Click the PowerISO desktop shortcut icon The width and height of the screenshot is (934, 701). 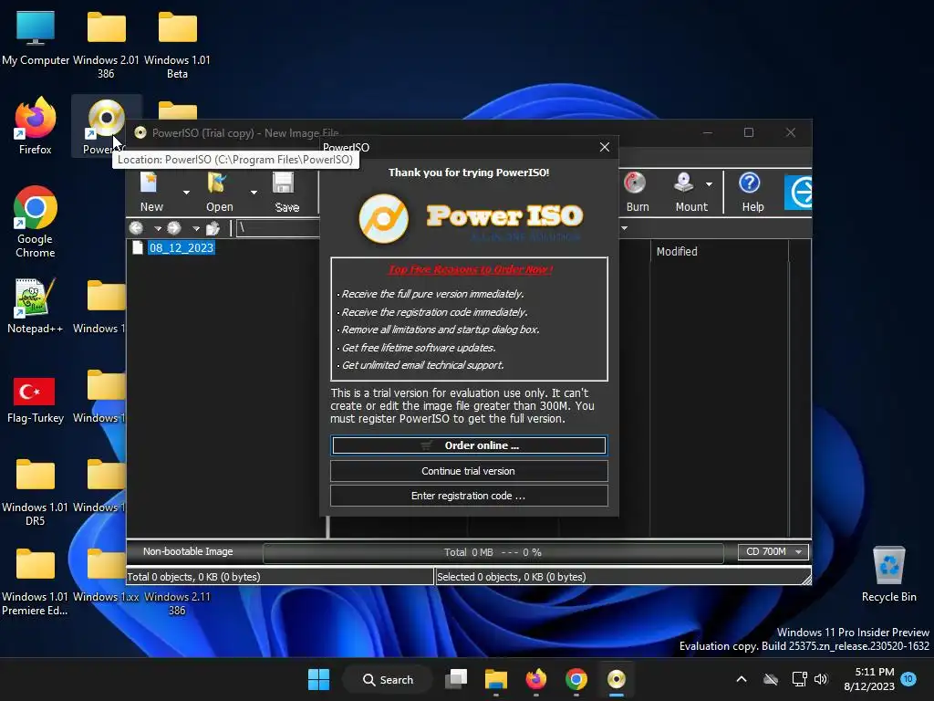tap(106, 120)
